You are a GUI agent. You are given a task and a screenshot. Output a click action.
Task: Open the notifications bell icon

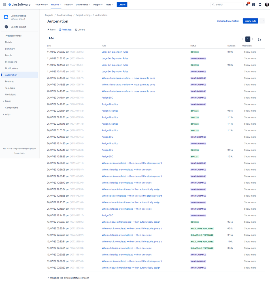point(246,5)
